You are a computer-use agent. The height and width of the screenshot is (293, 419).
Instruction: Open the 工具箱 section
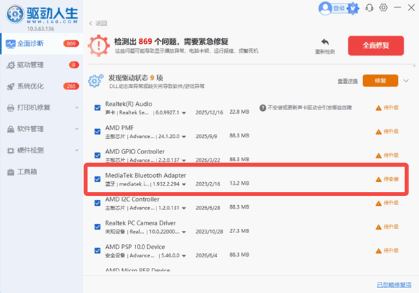[42, 172]
